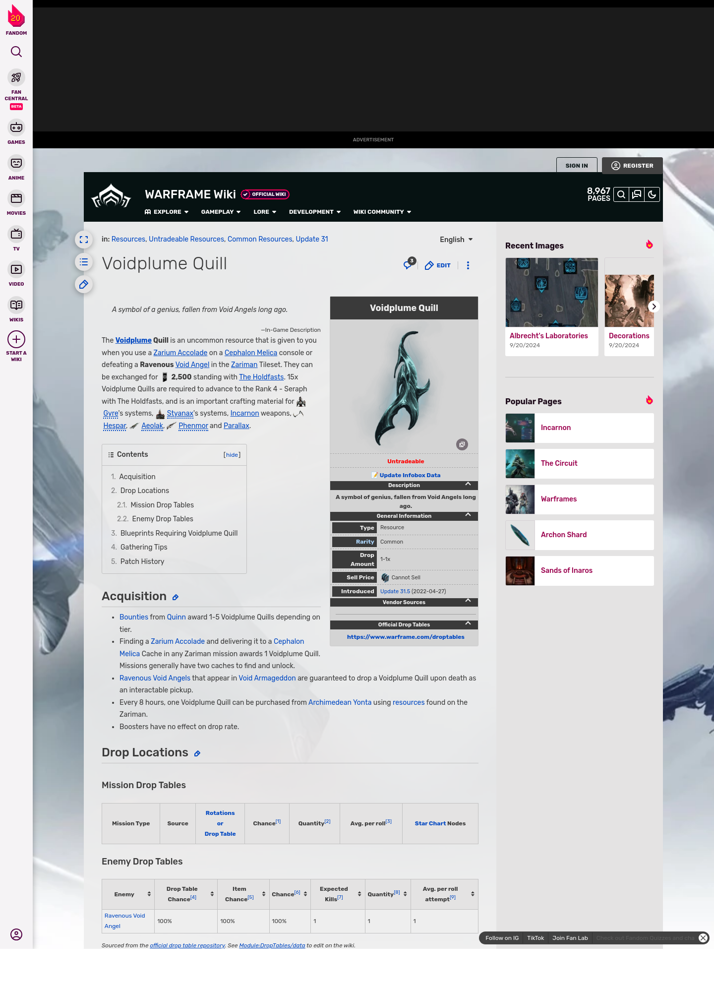Screen dimensions: 714x992
Task: Open the Fandom home logo
Action: point(16,20)
